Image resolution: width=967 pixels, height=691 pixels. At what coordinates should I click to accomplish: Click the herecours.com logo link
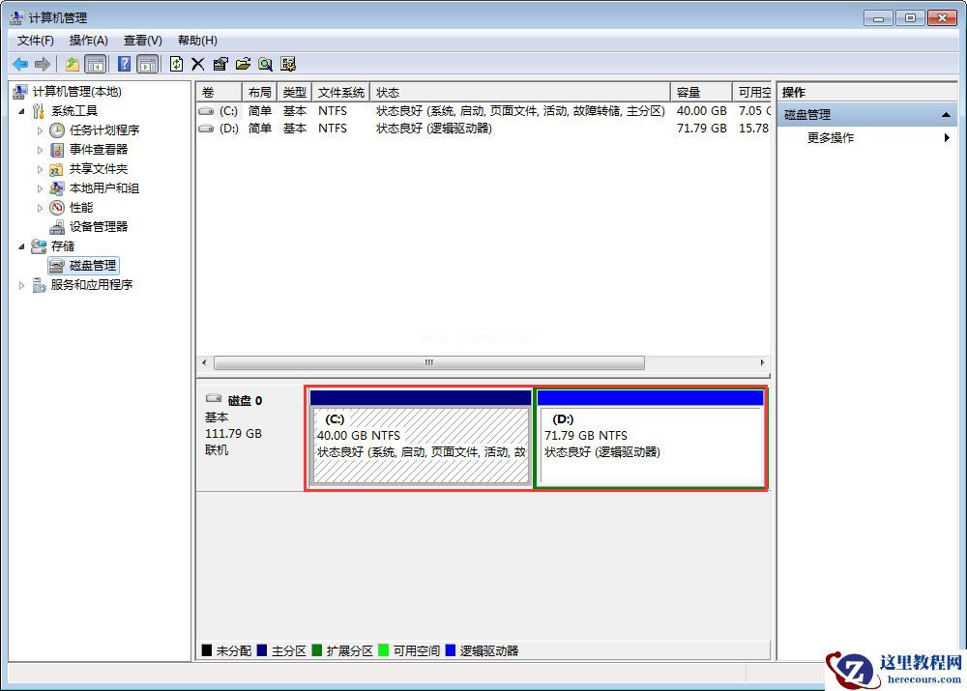(x=894, y=667)
